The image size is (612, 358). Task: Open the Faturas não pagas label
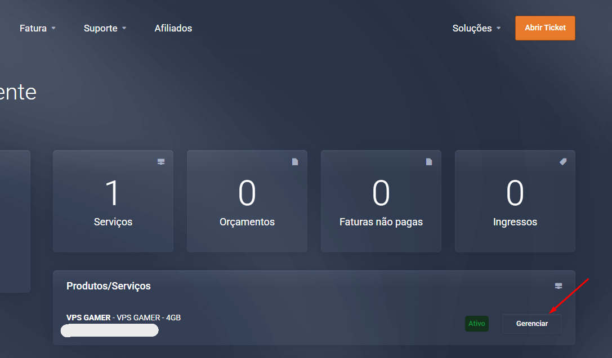coord(381,222)
